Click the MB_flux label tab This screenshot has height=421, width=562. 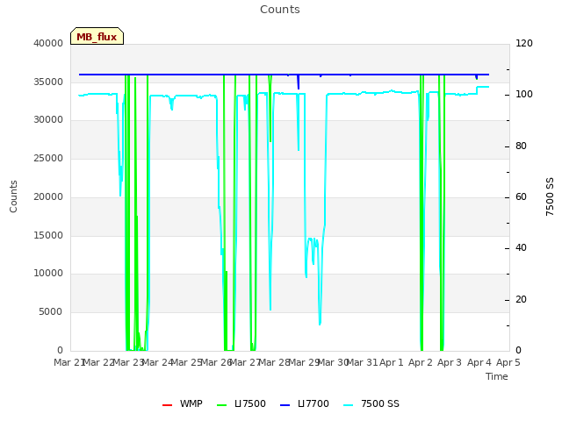tap(97, 36)
